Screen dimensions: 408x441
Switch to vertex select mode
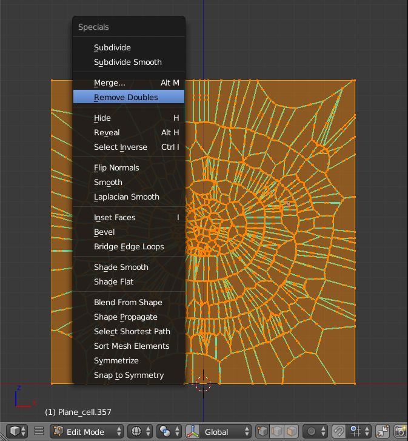(263, 431)
